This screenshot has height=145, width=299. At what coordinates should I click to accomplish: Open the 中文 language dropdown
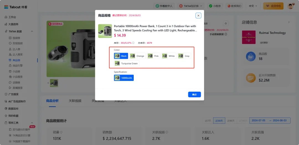(253, 6)
